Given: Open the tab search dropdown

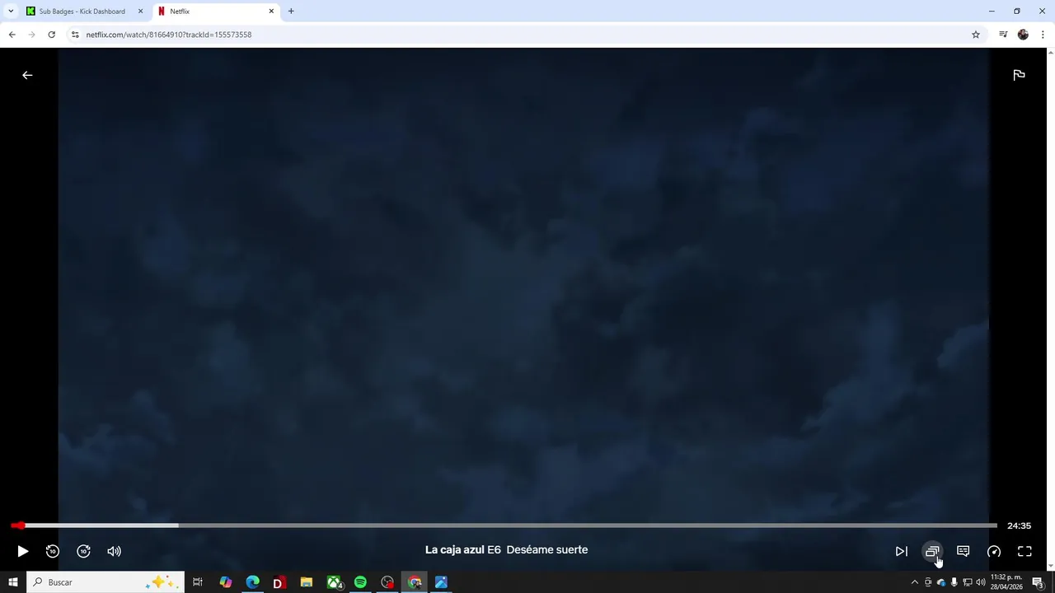Looking at the screenshot, I should pyautogui.click(x=11, y=12).
